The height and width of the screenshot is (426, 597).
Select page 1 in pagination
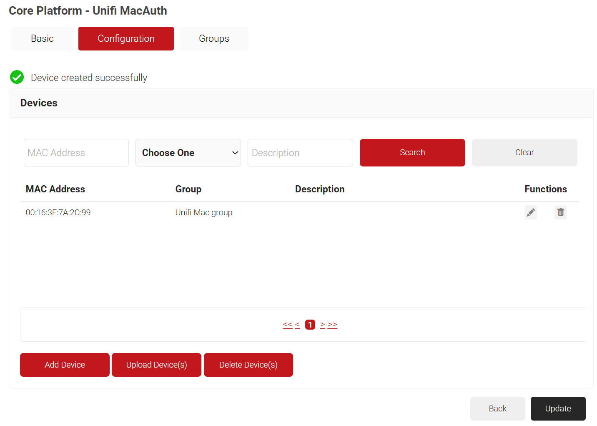pos(310,325)
